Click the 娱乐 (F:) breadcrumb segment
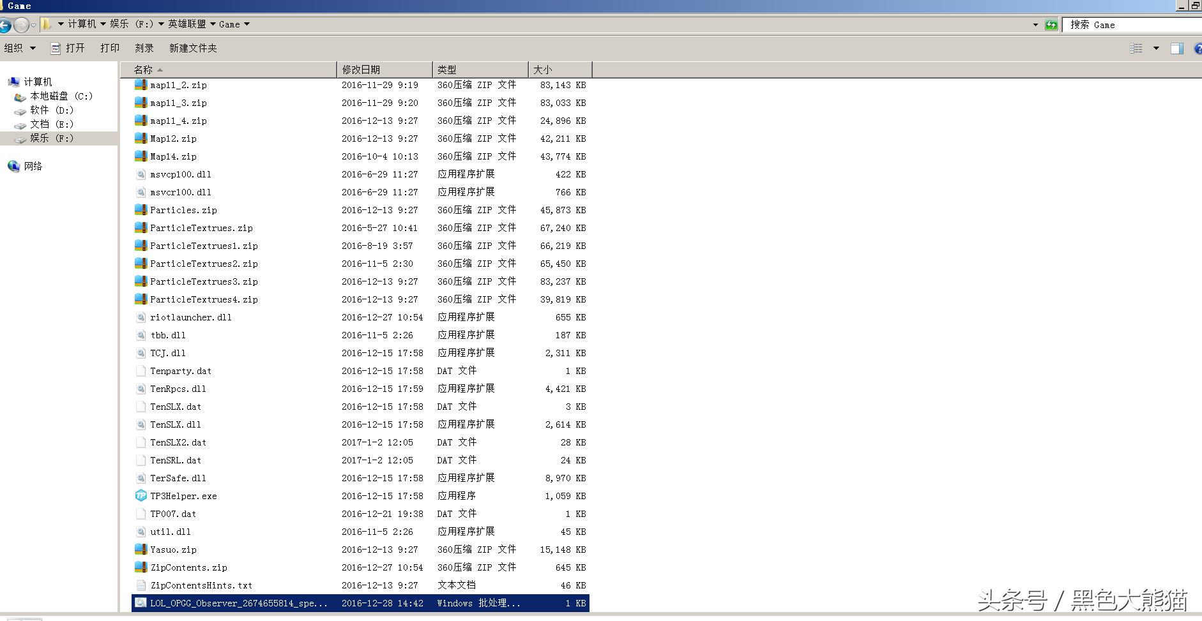The image size is (1202, 621). (132, 24)
